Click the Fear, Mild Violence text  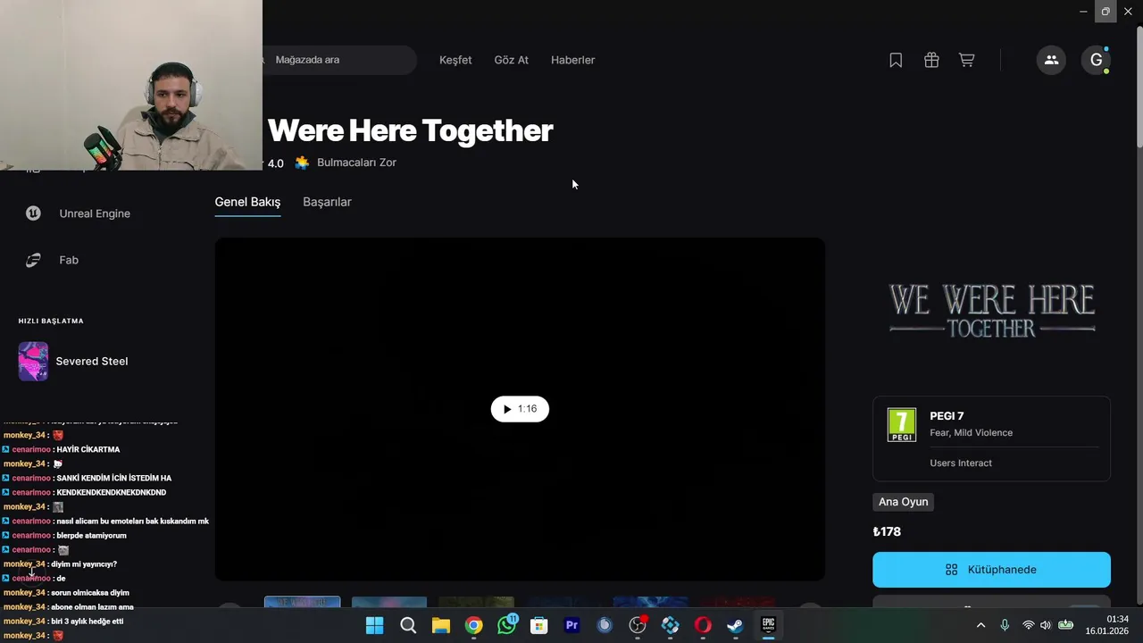pyautogui.click(x=971, y=433)
